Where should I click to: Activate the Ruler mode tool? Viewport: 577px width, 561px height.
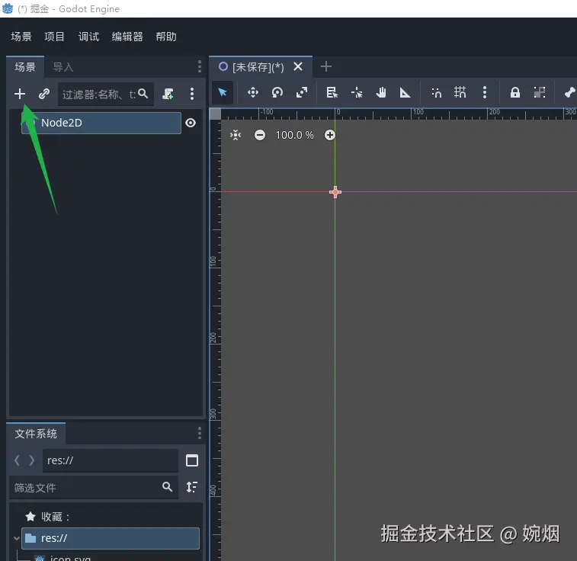(x=406, y=92)
